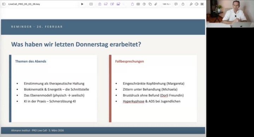This screenshot has width=254, height=137.
Task: Click the greyed-out toolbar icon after the image icon
Action: (x=124, y=4)
